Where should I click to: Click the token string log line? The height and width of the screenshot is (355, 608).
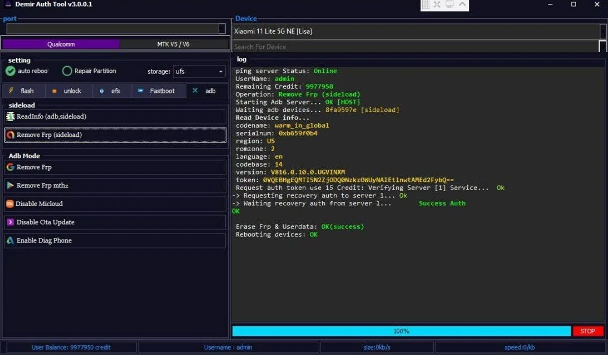tap(345, 180)
